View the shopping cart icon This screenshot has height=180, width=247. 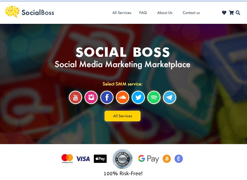pos(231,13)
